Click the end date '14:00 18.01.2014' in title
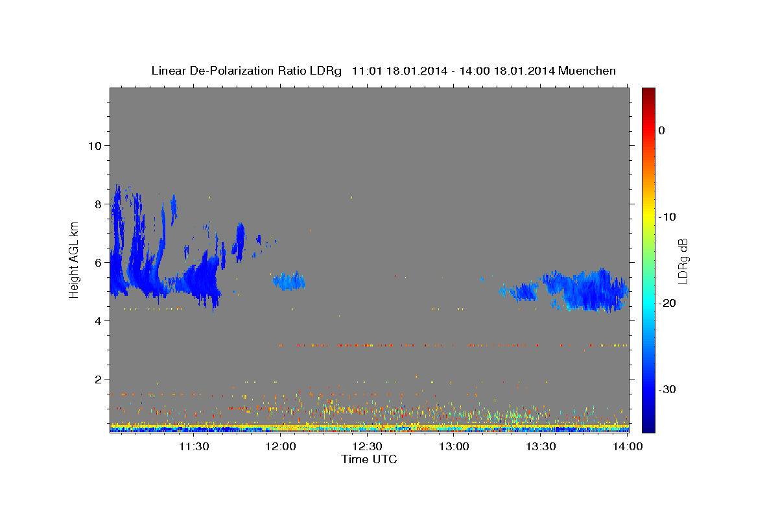 pos(506,71)
